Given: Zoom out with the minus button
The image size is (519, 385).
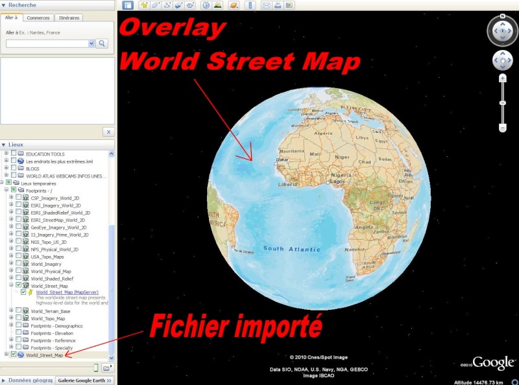Looking at the screenshot, I should (x=502, y=128).
